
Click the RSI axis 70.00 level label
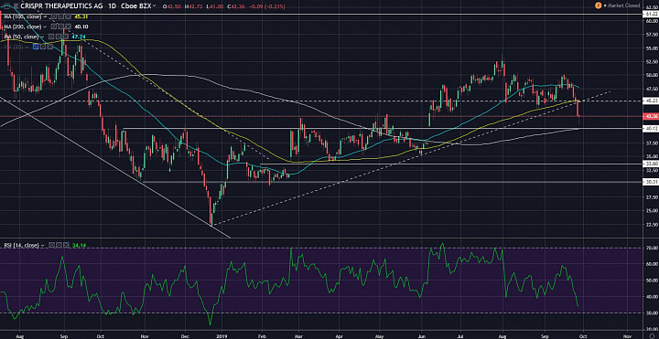coord(653,248)
